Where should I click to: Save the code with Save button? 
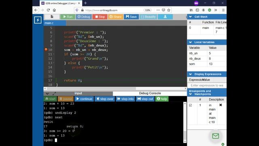point(131,17)
